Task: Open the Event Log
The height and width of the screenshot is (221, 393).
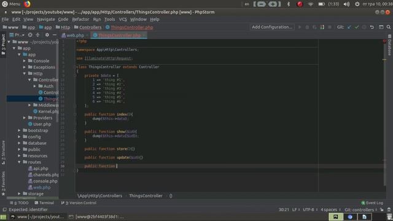Action: 372,203
